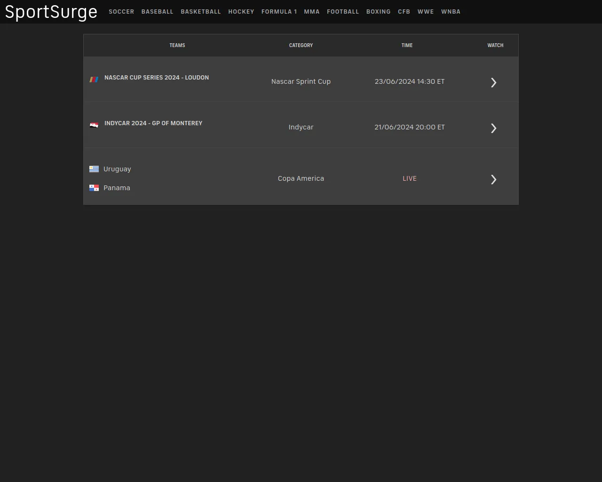Open the Soccer menu item

(x=121, y=12)
